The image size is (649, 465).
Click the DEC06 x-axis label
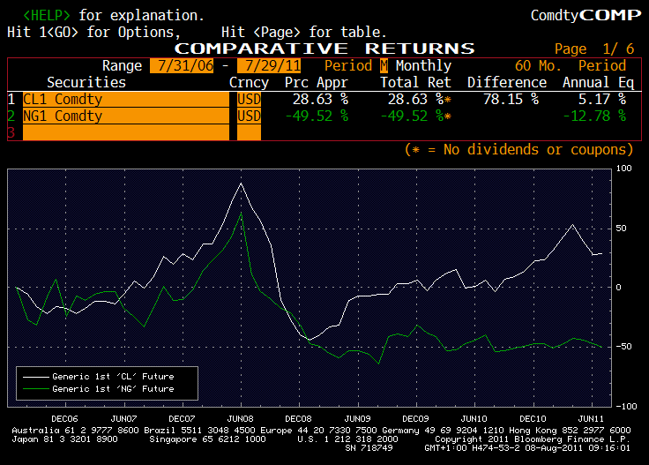coord(64,418)
